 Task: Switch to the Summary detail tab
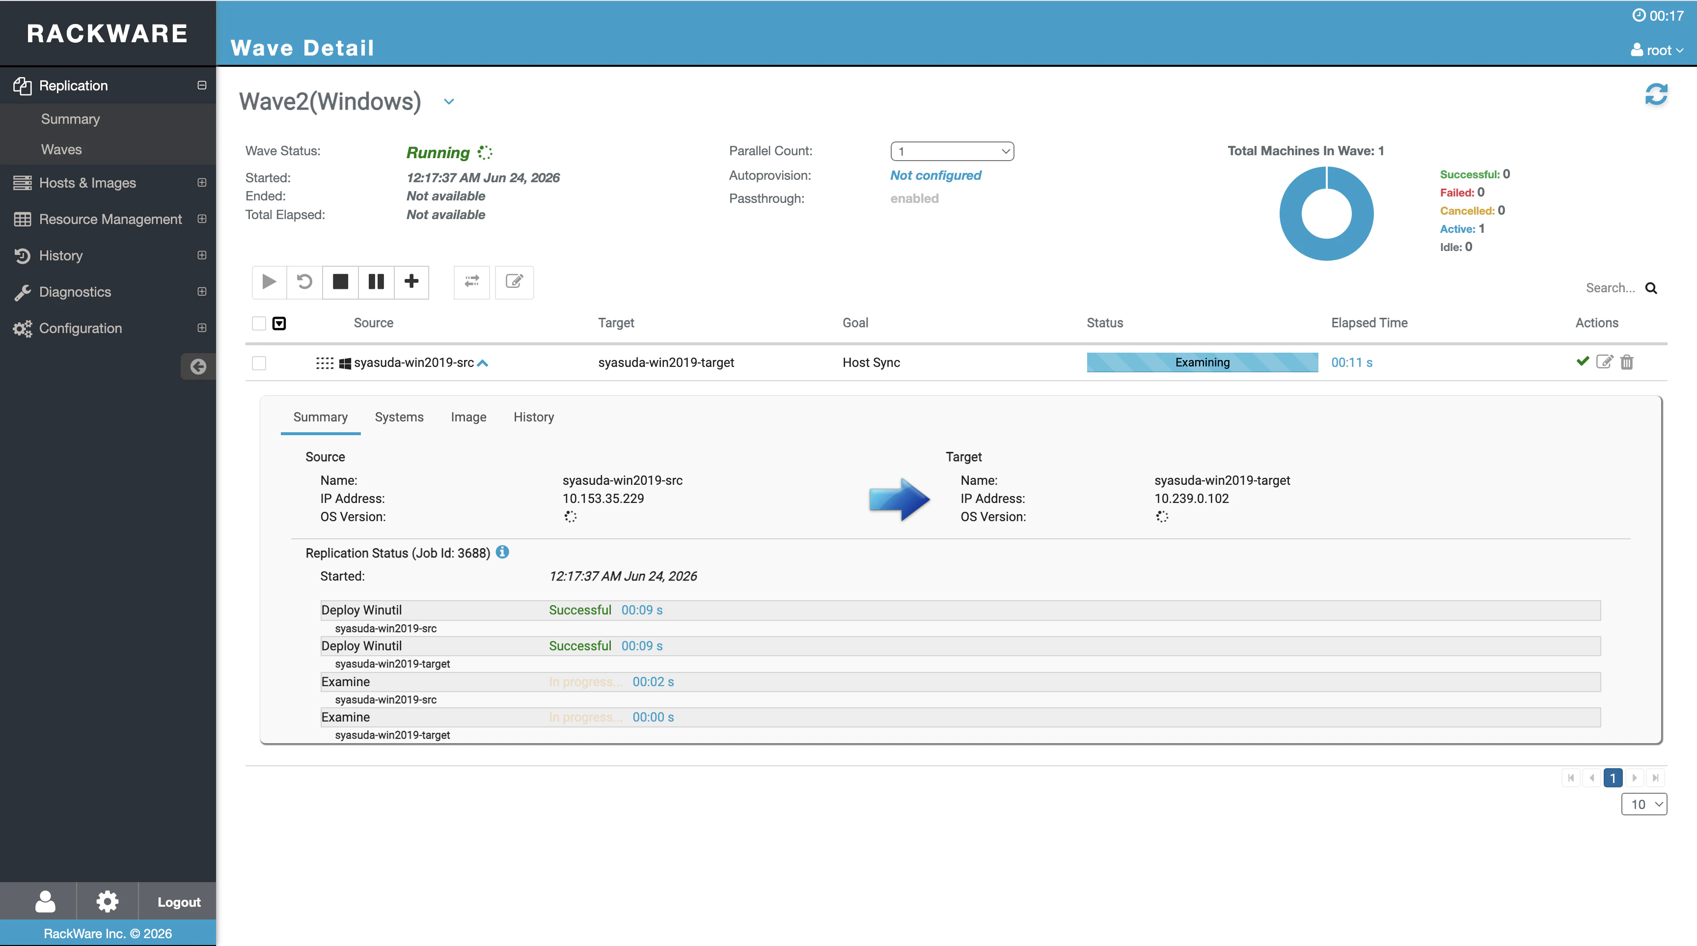click(x=320, y=417)
